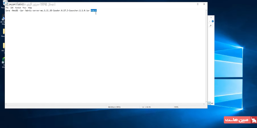Open the Format menu
This screenshot has width=257, height=128.
pos(18,8)
